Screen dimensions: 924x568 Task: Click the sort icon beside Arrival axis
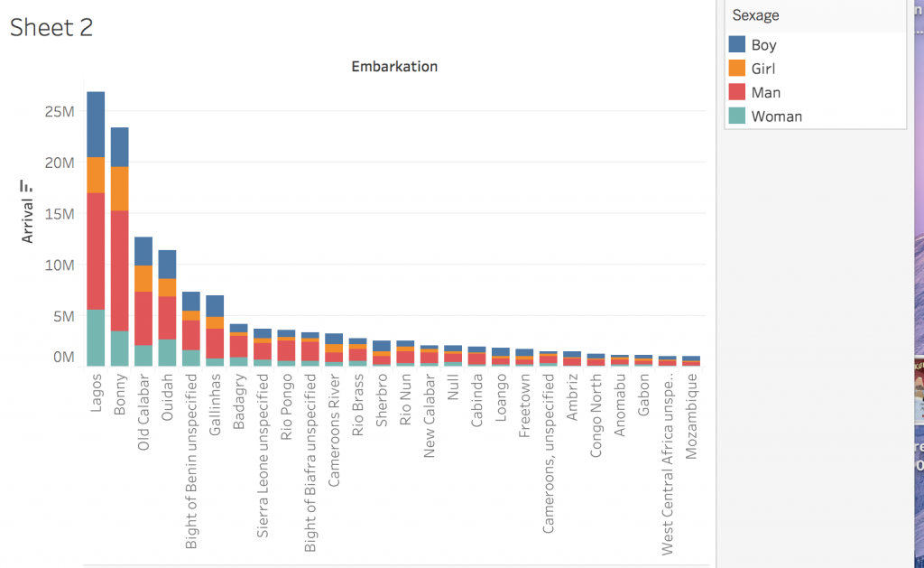[27, 186]
